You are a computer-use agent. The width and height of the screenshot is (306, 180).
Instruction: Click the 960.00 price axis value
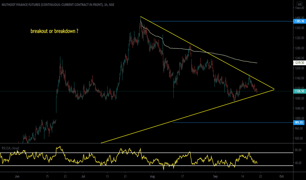pos(299,128)
